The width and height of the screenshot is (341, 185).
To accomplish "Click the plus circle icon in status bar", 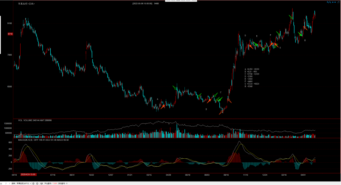I will coord(38,183).
